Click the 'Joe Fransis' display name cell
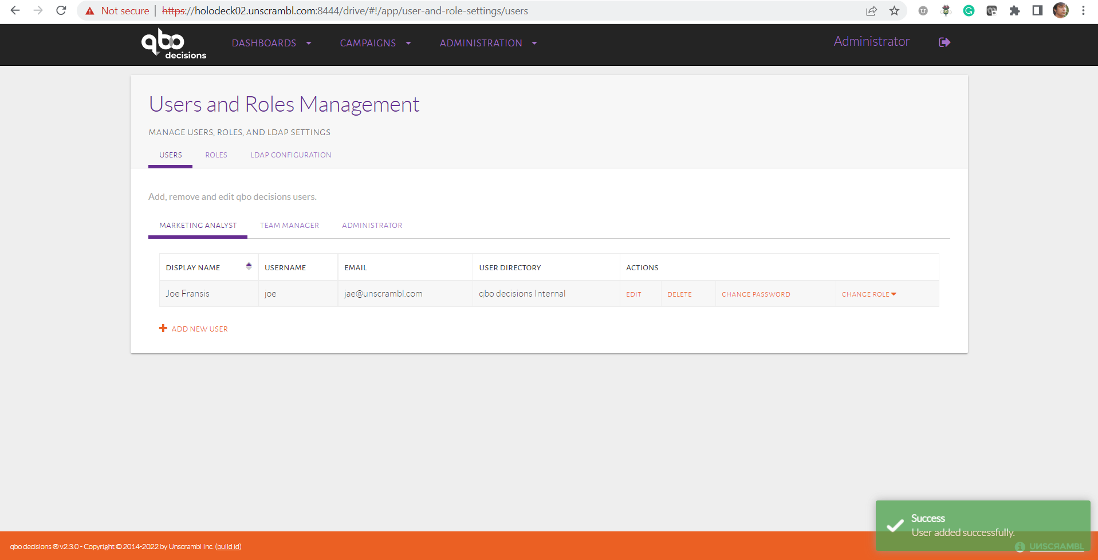The image size is (1098, 560). point(208,294)
